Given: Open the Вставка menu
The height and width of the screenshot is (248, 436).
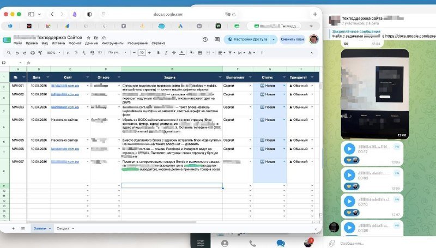Looking at the screenshot, I should [x=58, y=43].
